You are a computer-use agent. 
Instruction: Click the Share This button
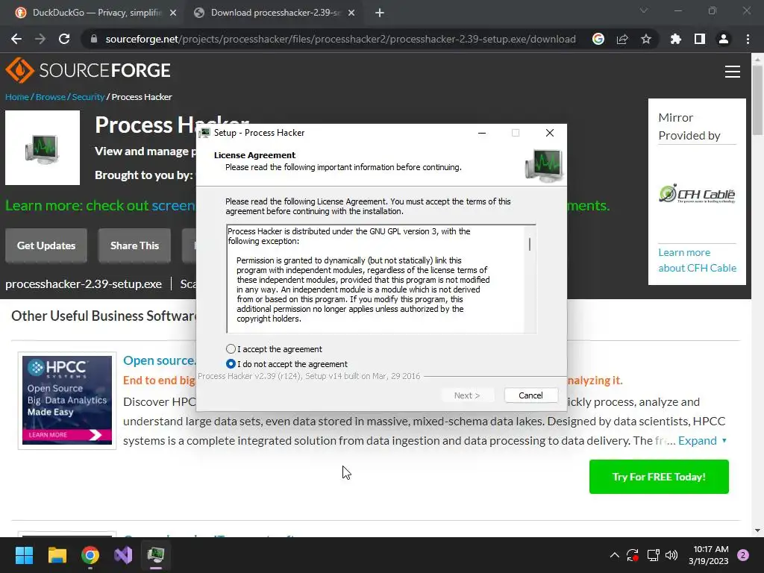click(x=134, y=245)
